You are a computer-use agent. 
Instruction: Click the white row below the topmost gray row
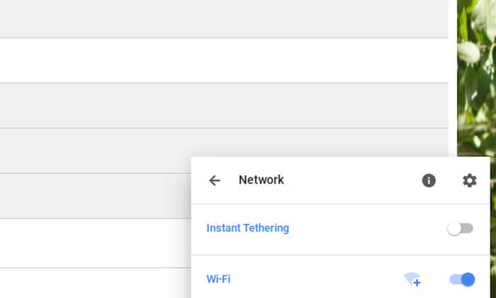213,60
